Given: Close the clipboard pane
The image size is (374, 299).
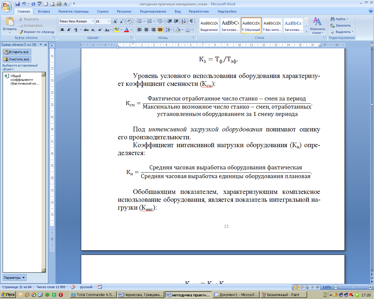Looking at the screenshot, I should tap(45, 45).
